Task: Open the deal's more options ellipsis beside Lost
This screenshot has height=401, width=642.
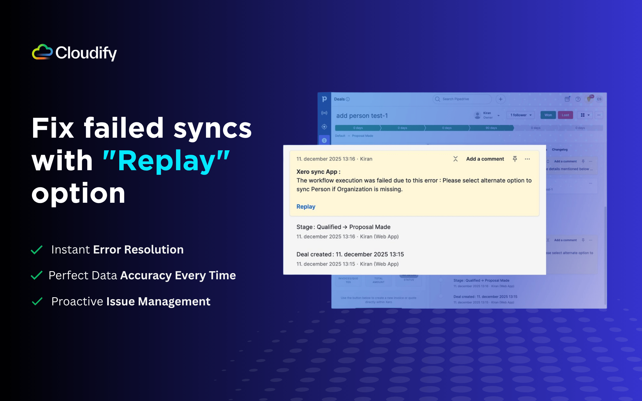Action: tap(599, 115)
